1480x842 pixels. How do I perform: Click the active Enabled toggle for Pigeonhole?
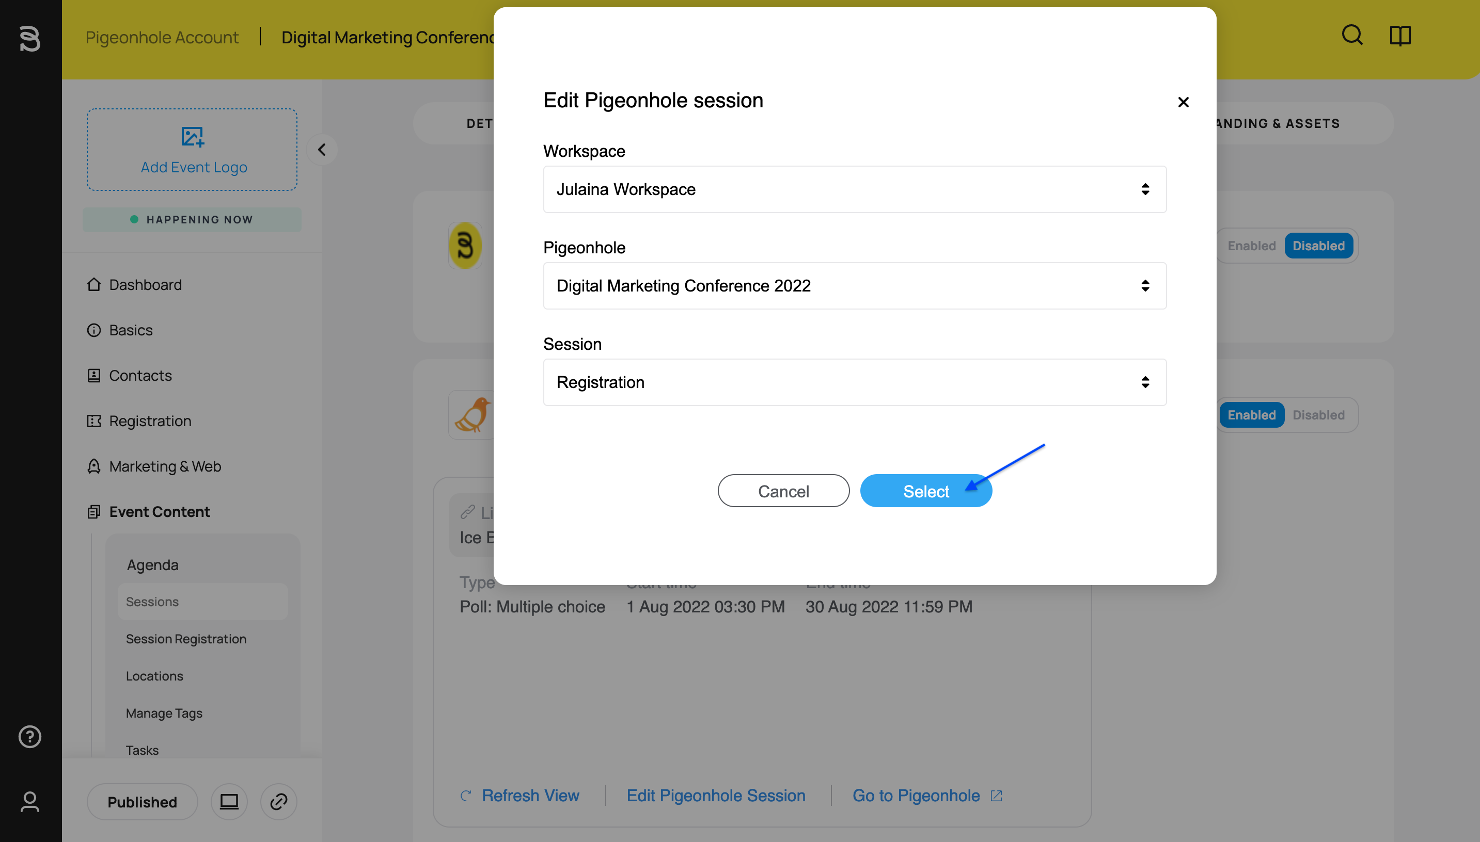tap(1251, 415)
